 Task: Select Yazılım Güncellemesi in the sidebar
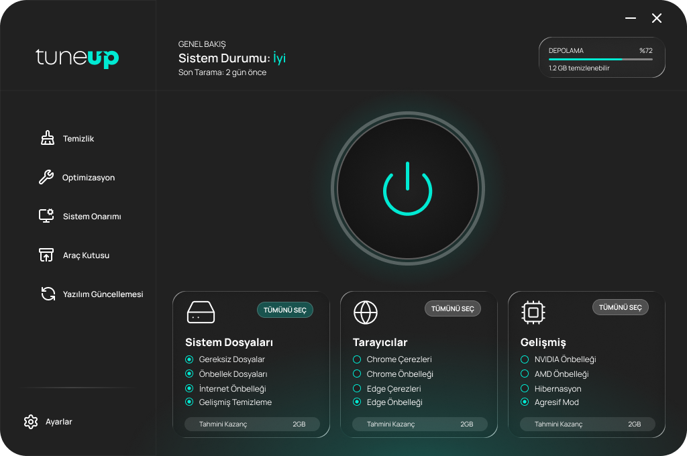[47, 294]
